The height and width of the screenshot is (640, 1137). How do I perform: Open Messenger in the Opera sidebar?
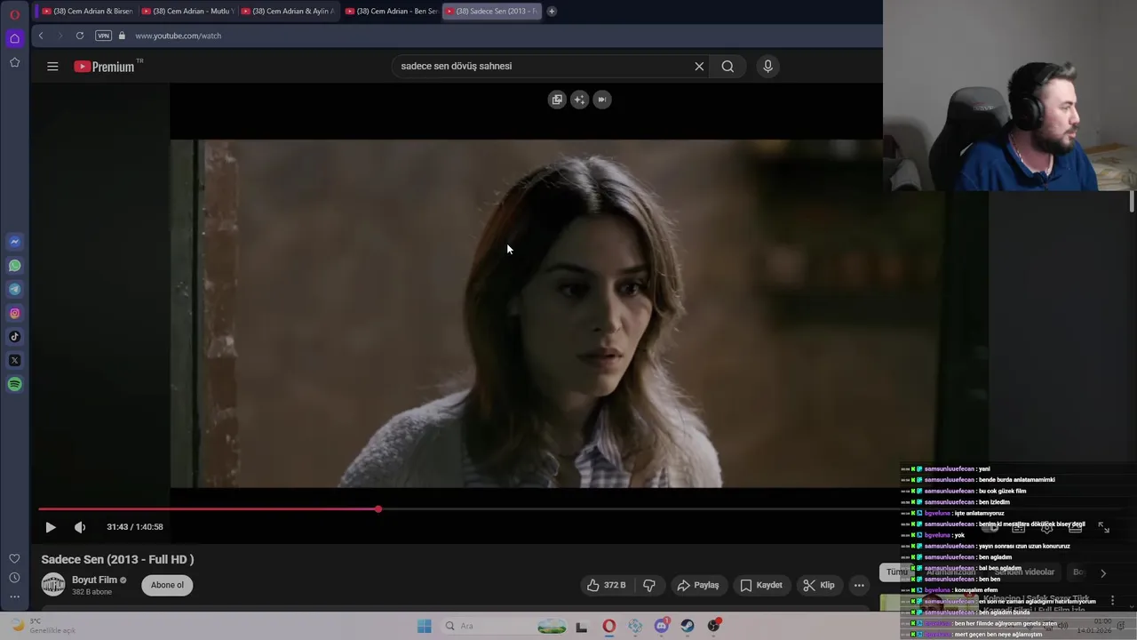(14, 242)
